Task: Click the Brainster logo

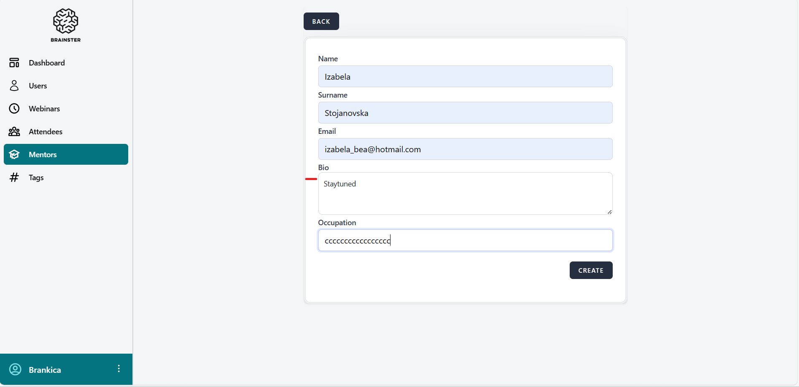Action: pyautogui.click(x=66, y=25)
